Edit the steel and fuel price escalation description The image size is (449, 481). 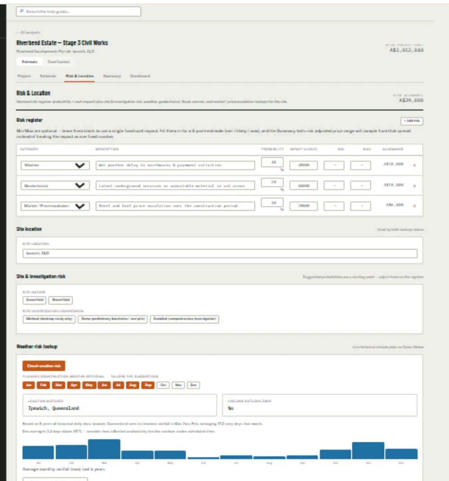(175, 206)
